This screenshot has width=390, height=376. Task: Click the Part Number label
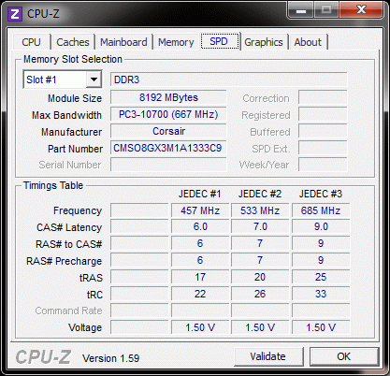click(x=75, y=149)
